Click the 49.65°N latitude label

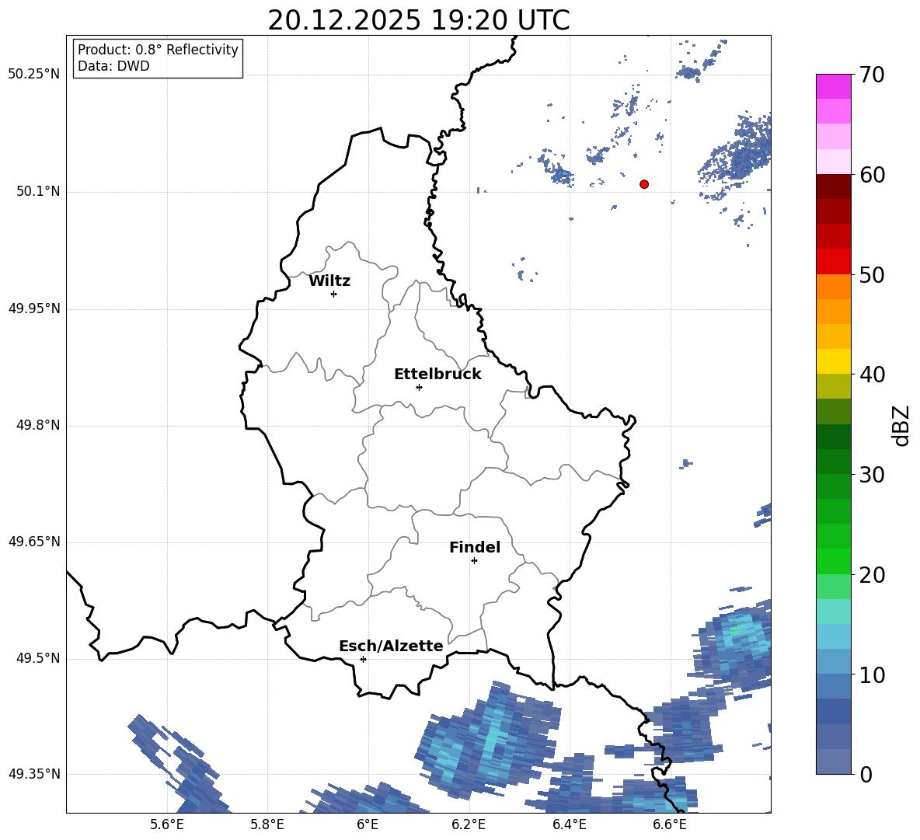pos(34,542)
